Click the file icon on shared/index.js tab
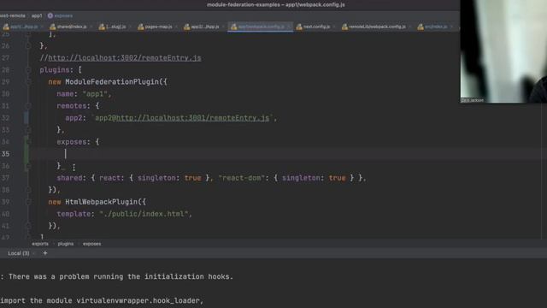Screen dimensions: 547x308 53,27
